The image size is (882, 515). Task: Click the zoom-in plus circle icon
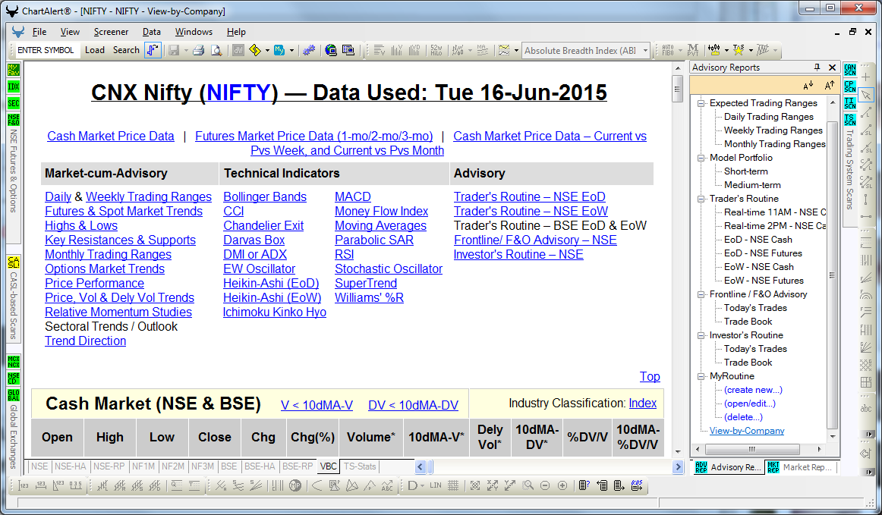click(x=562, y=485)
